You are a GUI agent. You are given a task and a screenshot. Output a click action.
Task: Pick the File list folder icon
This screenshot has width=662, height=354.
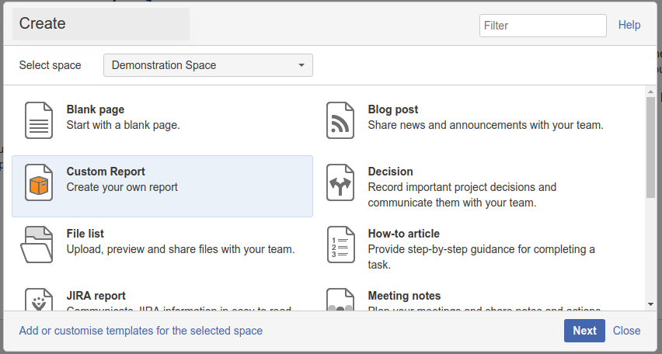(x=37, y=245)
